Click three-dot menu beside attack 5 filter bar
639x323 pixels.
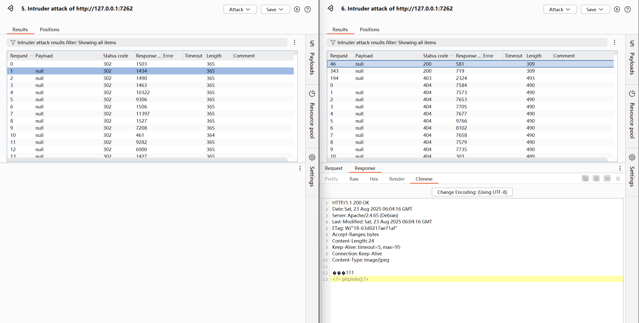(x=294, y=42)
